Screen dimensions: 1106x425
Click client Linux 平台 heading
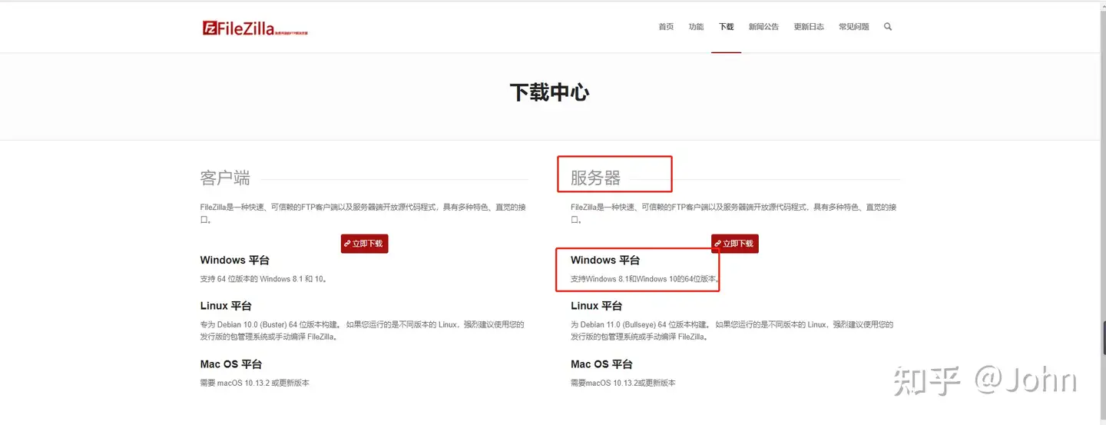(x=226, y=306)
